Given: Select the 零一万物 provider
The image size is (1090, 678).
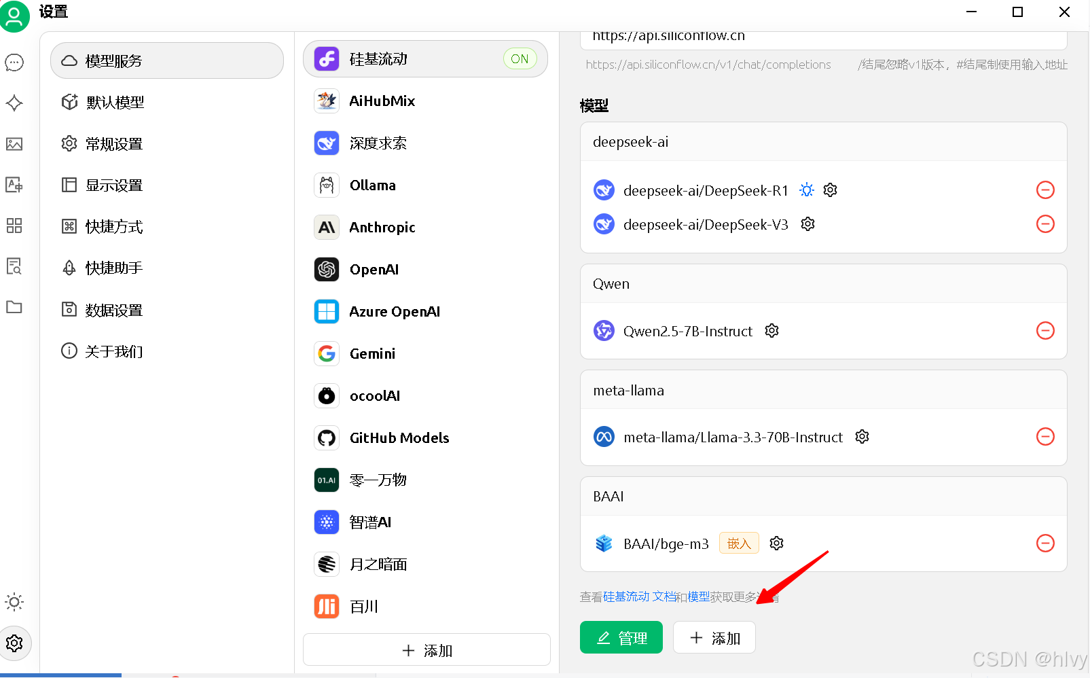Looking at the screenshot, I should [x=425, y=480].
